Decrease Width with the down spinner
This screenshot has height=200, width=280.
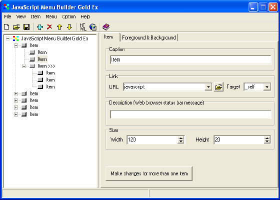[x=180, y=141]
